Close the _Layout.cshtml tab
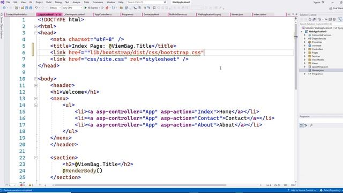This screenshot has width=343, height=193. pos(59,14)
